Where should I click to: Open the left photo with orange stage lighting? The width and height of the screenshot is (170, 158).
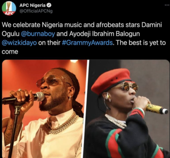click(x=44, y=109)
